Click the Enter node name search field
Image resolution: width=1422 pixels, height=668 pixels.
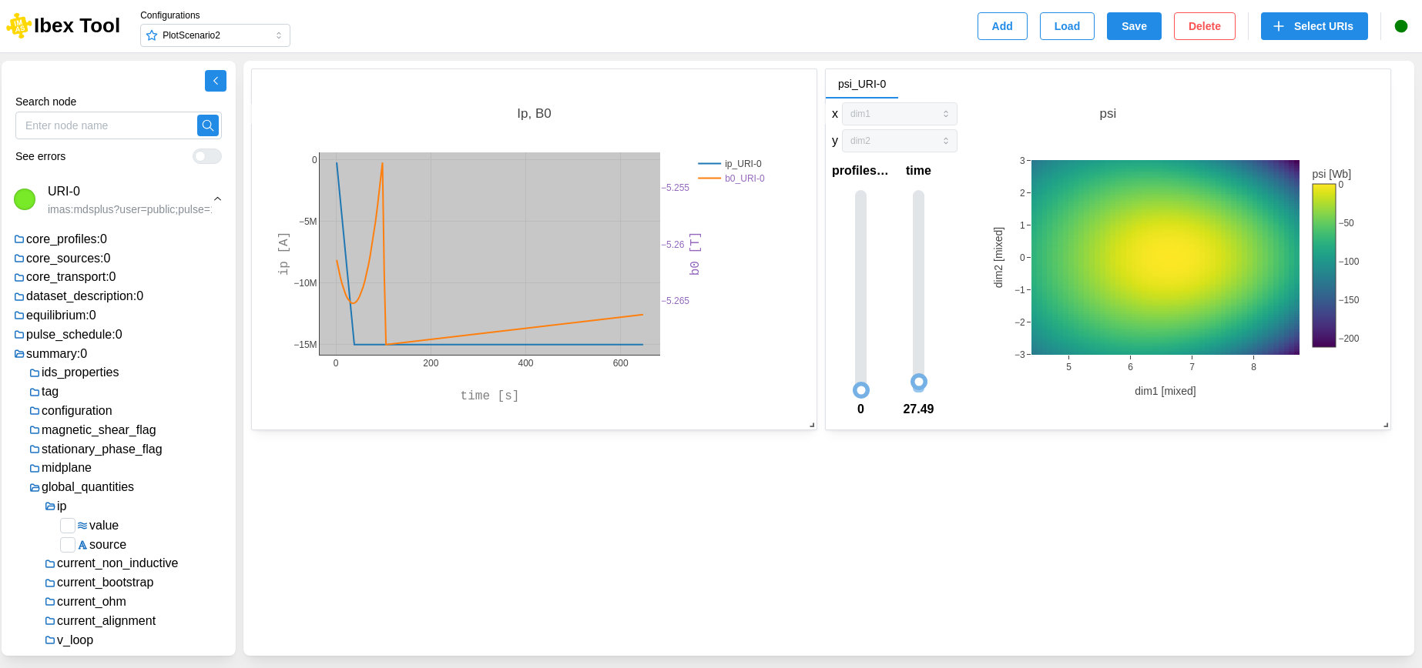tap(106, 125)
